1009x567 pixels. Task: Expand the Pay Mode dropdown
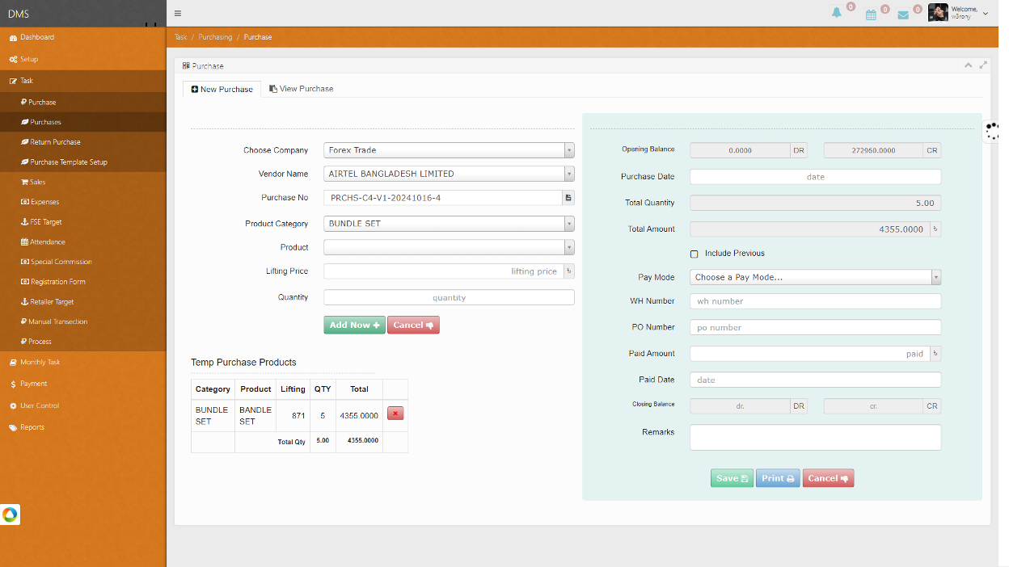click(815, 277)
